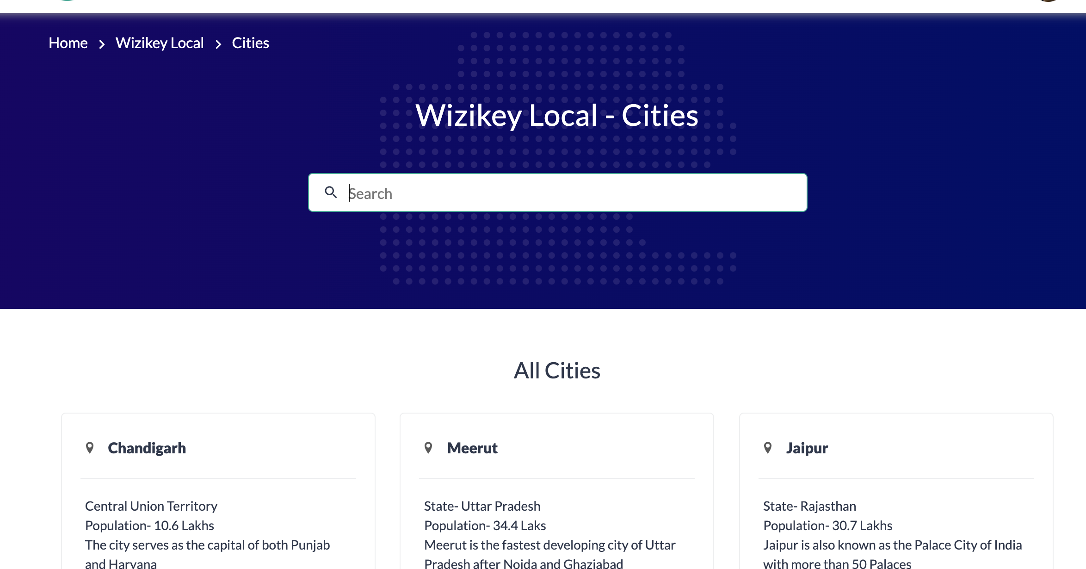Focus the Search input field

click(558, 192)
